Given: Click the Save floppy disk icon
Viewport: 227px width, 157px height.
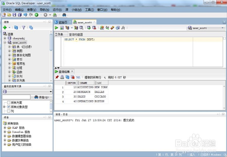Looking at the screenshot, I should click(x=14, y=15).
